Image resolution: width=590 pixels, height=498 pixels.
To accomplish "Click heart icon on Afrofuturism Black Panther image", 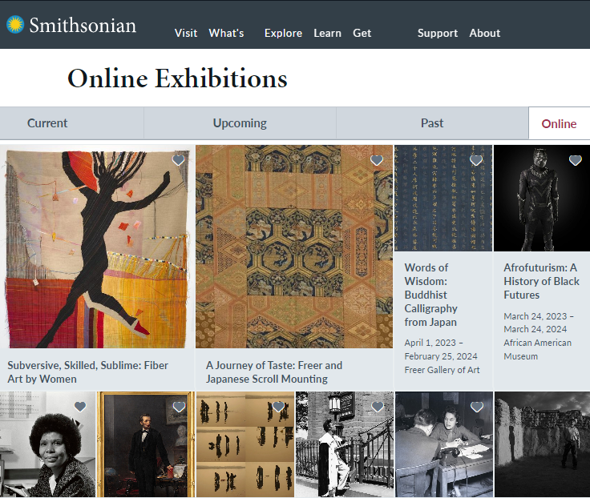I will pyautogui.click(x=576, y=160).
